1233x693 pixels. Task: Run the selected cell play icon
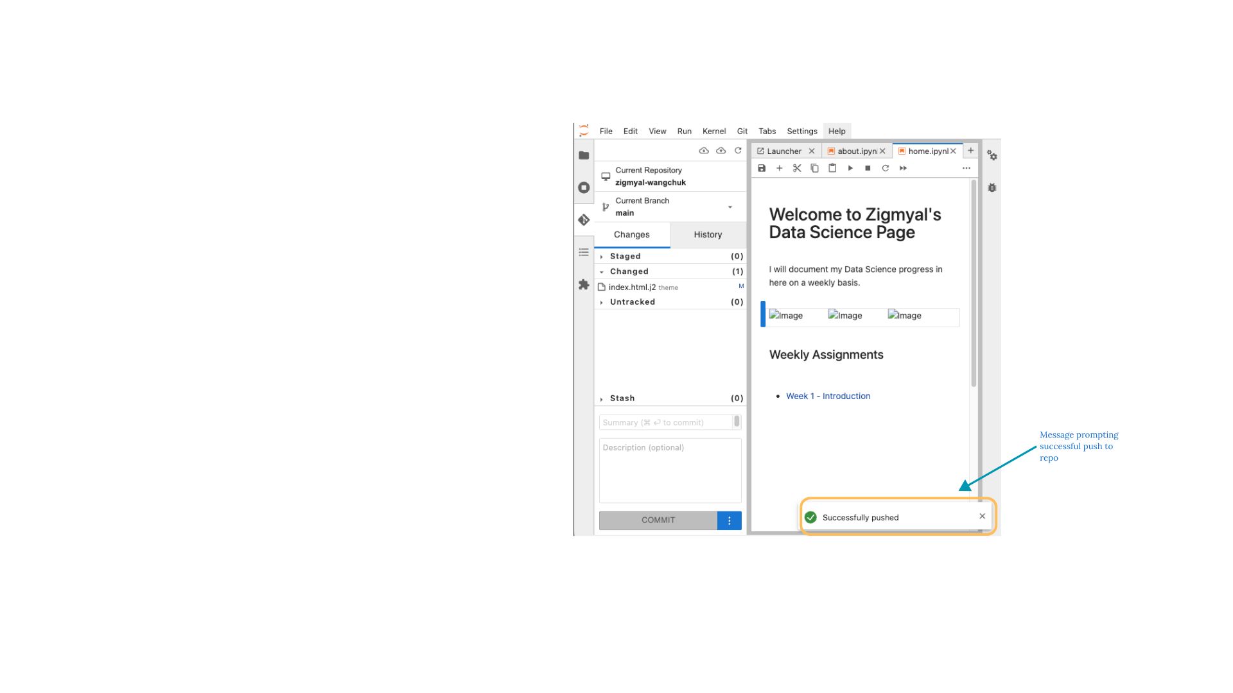click(x=850, y=168)
